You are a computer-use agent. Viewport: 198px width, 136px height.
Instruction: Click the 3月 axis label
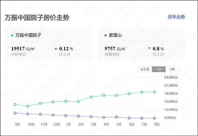click(94, 124)
